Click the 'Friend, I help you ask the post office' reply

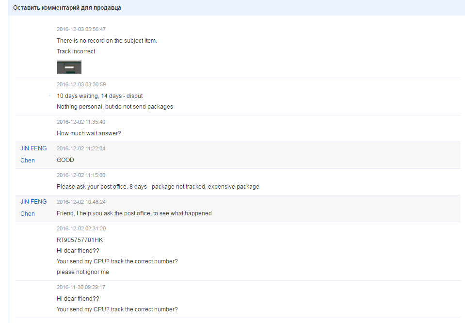tap(134, 213)
